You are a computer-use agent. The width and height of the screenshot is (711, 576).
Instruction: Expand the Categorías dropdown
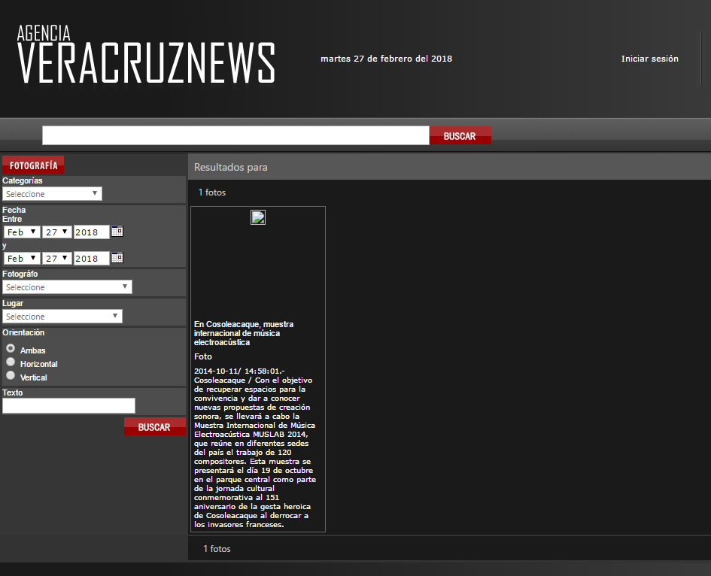click(52, 194)
